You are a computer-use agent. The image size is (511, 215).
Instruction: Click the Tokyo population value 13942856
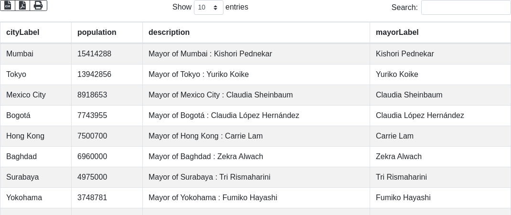tap(94, 75)
